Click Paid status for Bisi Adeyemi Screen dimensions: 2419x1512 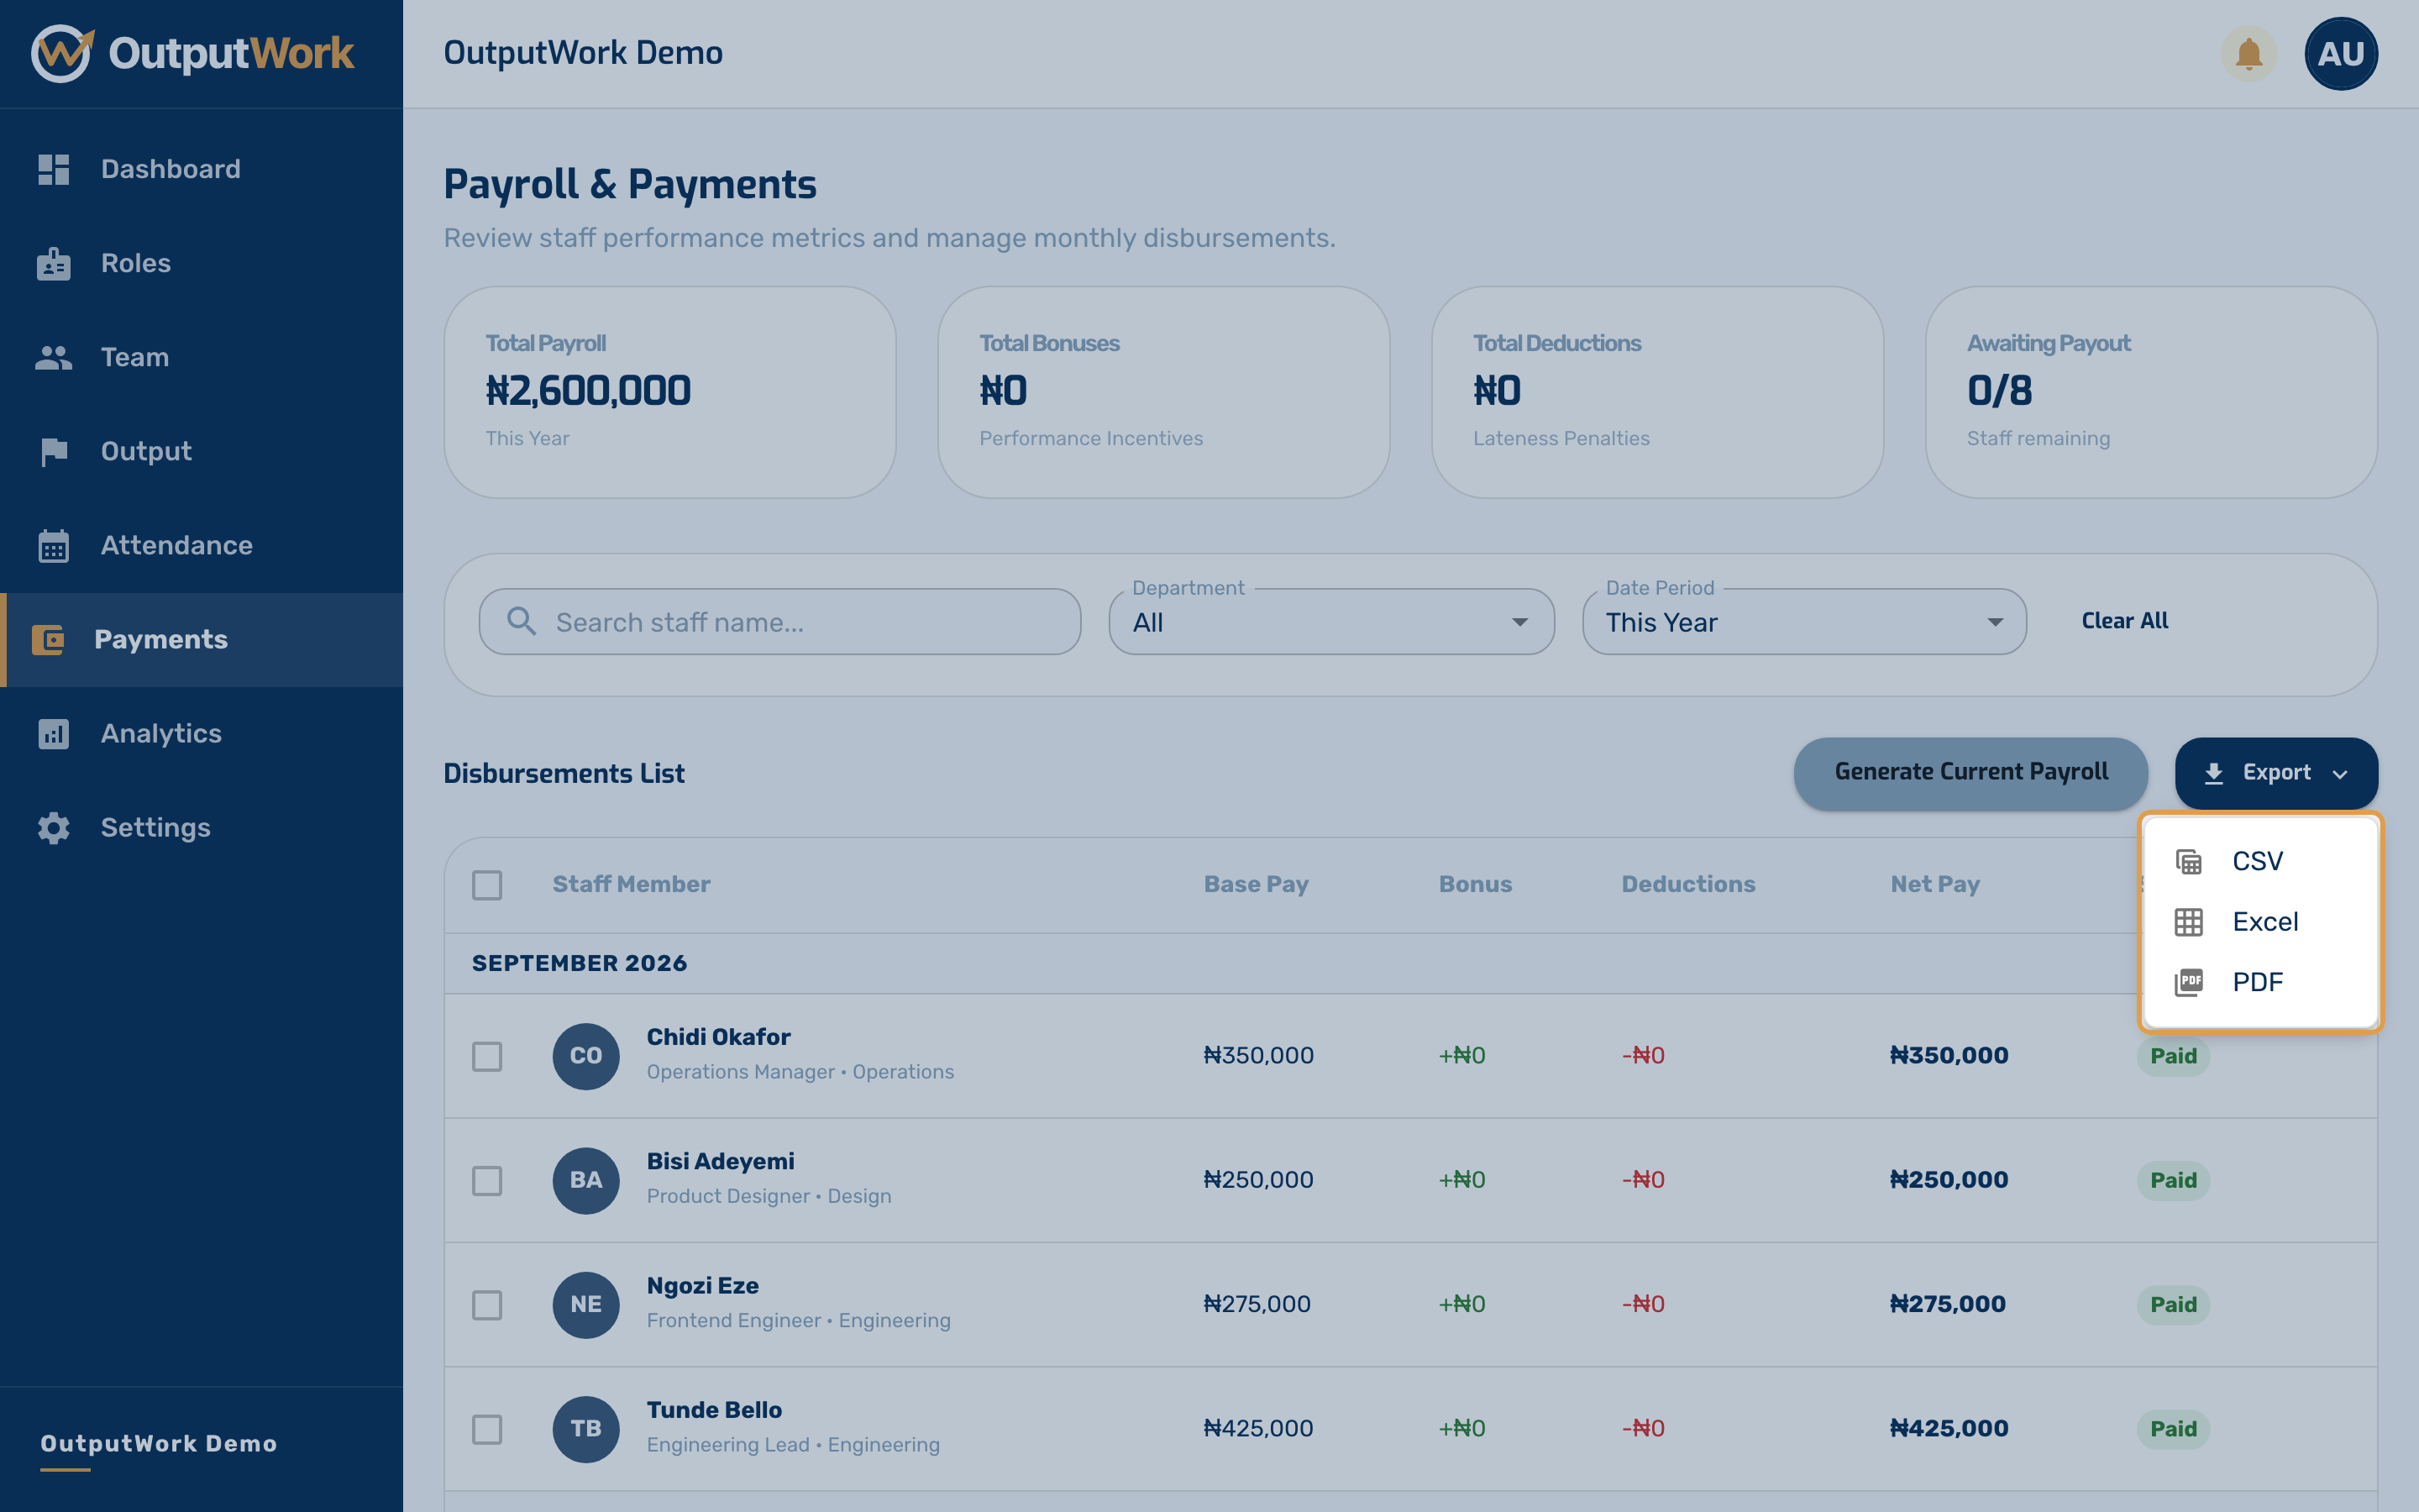(2173, 1180)
